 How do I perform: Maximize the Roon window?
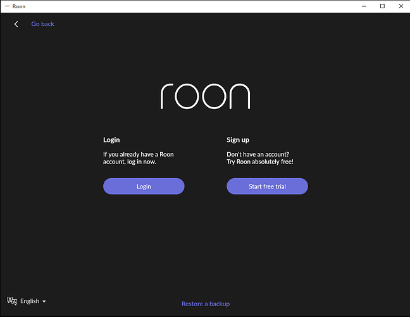click(382, 6)
